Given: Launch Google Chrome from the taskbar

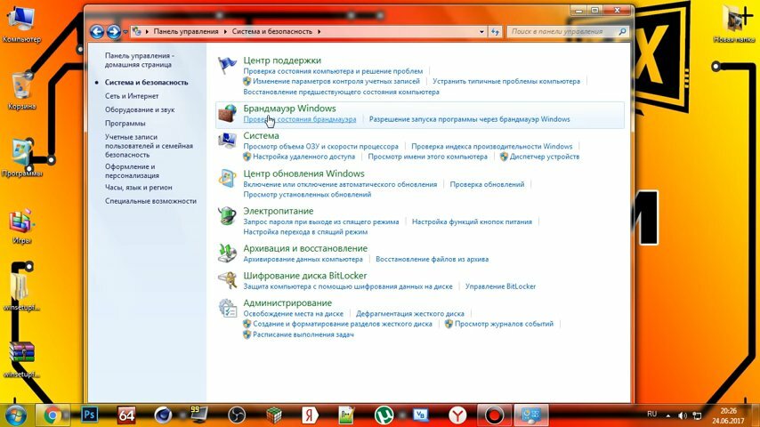Looking at the screenshot, I should (x=53, y=415).
